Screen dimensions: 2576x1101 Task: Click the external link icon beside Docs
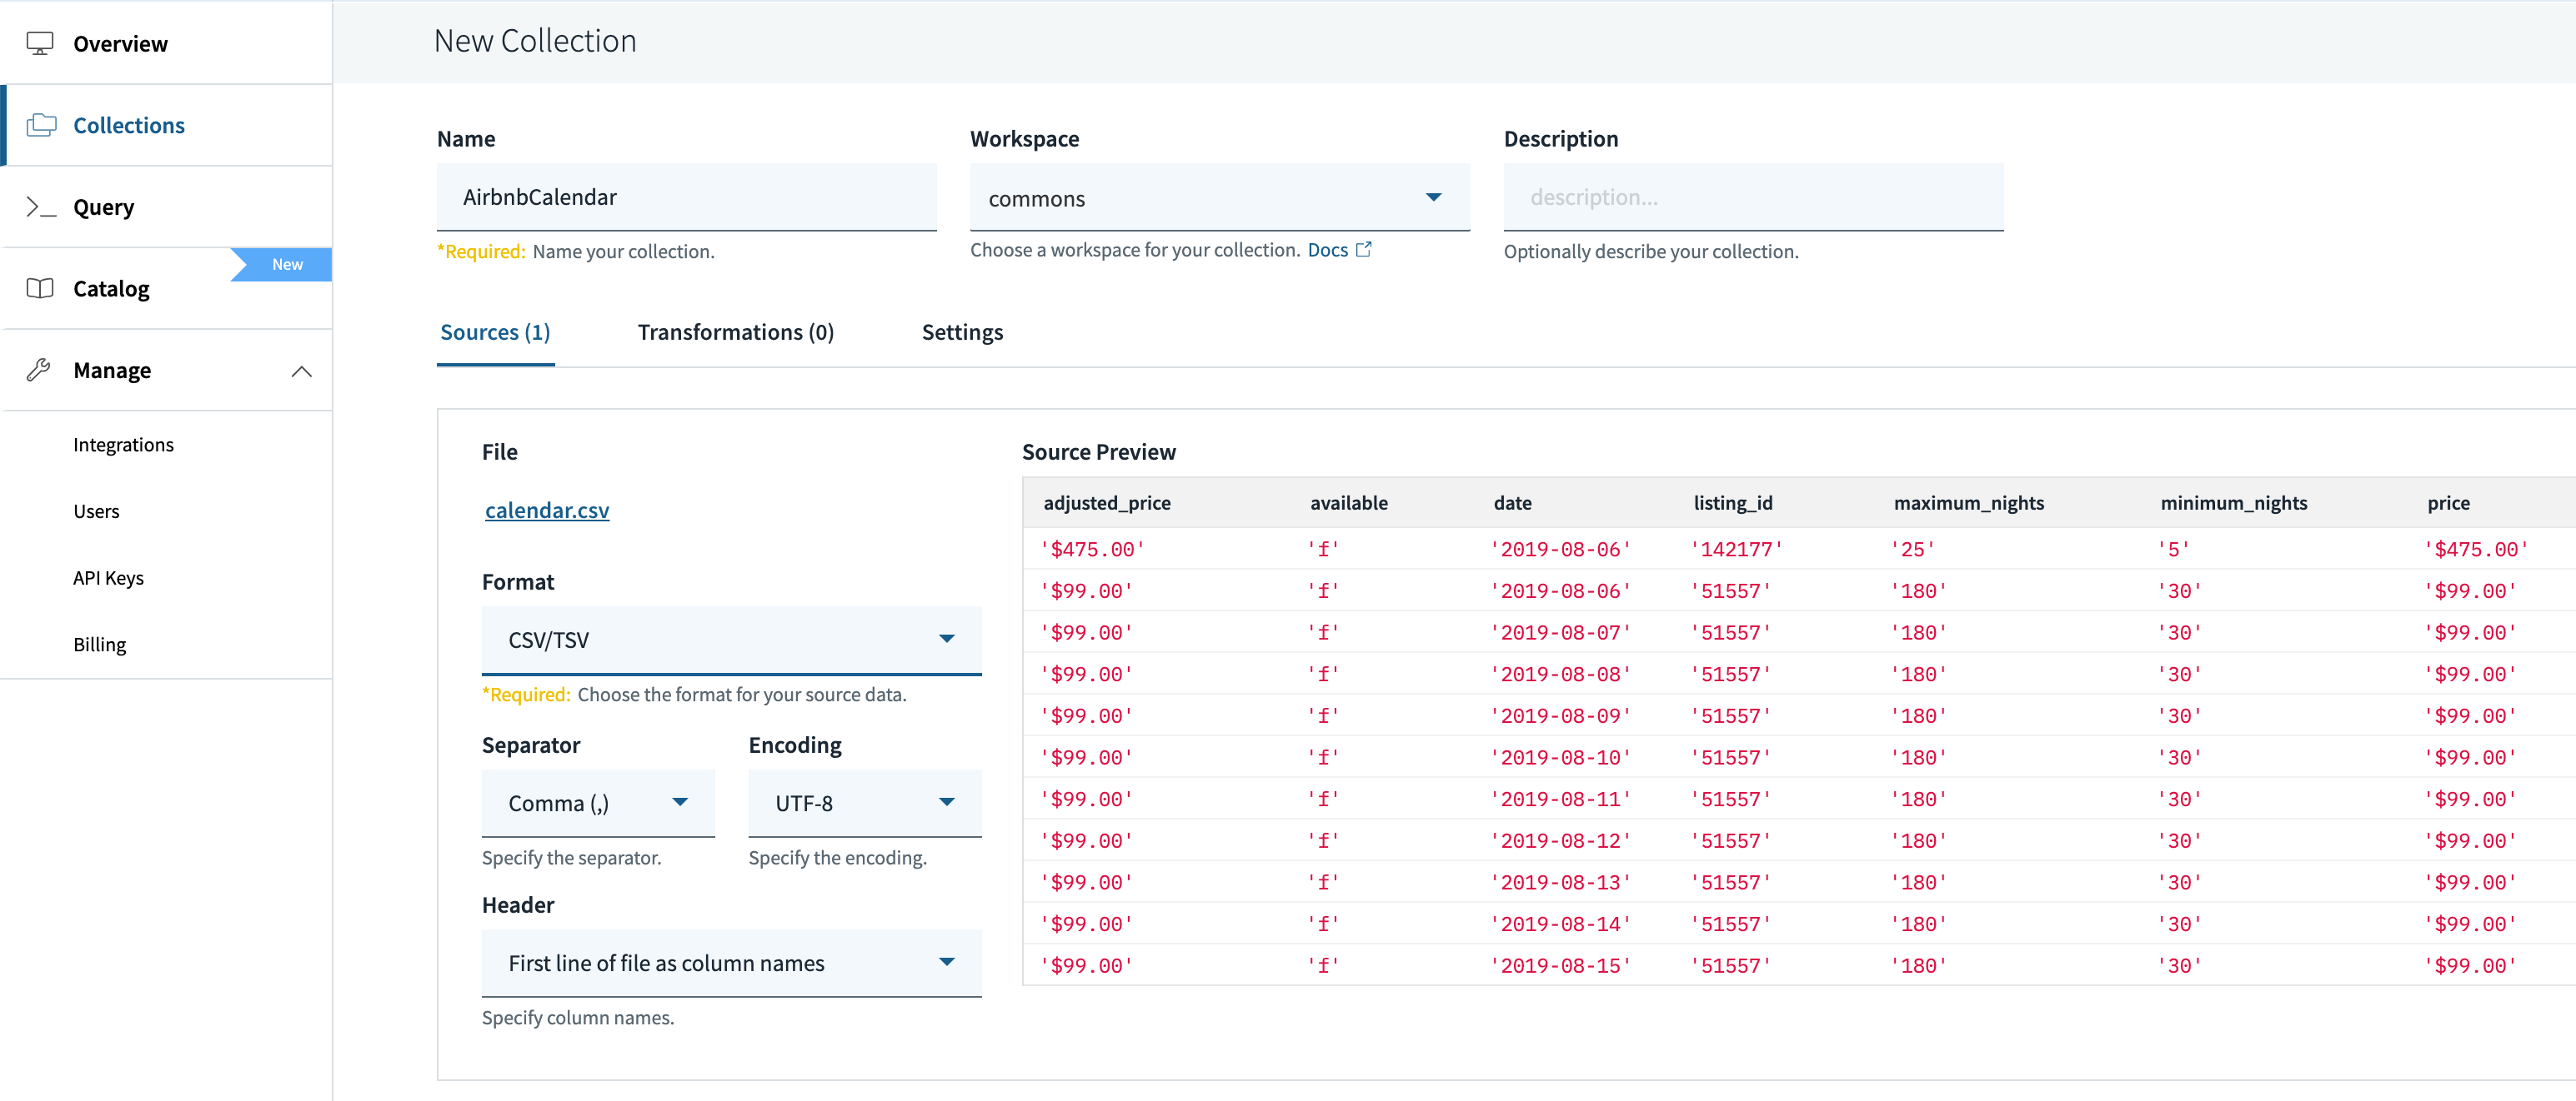1363,250
